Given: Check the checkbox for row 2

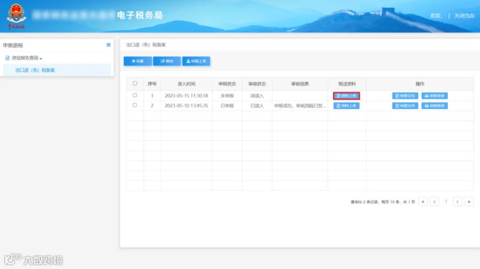Looking at the screenshot, I should coord(135,105).
